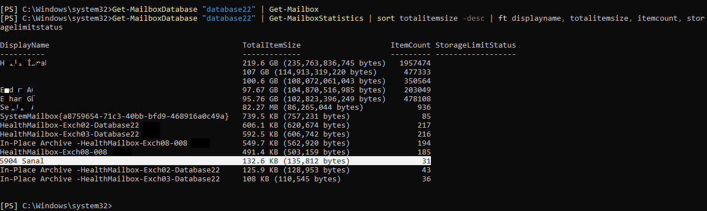Click the 82.27 MB size value

click(x=303, y=107)
